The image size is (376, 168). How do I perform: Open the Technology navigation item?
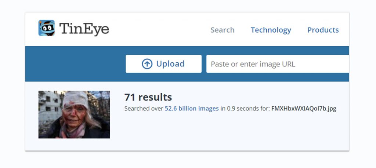click(x=271, y=30)
